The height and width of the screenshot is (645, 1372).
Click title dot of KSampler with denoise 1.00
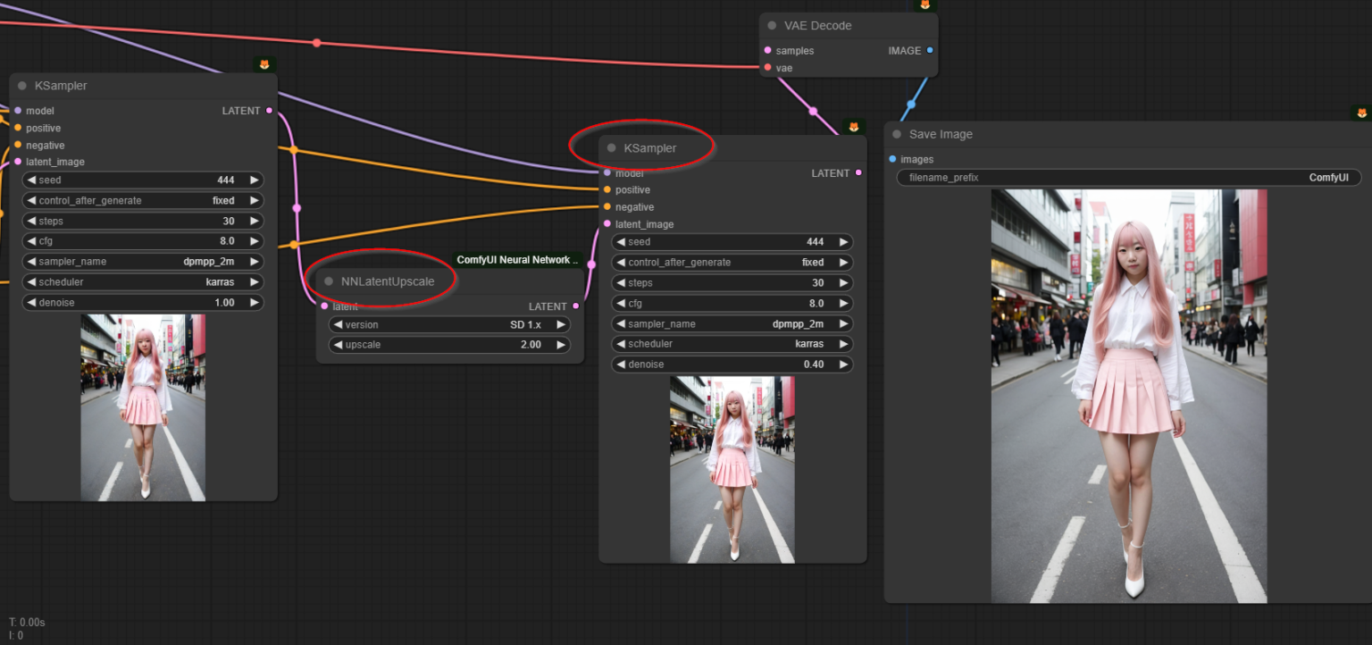coord(22,86)
